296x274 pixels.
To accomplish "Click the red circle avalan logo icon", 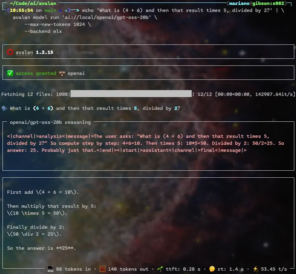I will pos(10,52).
